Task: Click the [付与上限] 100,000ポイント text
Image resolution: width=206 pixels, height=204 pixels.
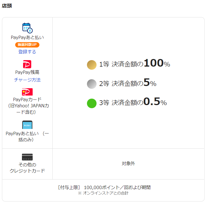Action: tap(104, 187)
